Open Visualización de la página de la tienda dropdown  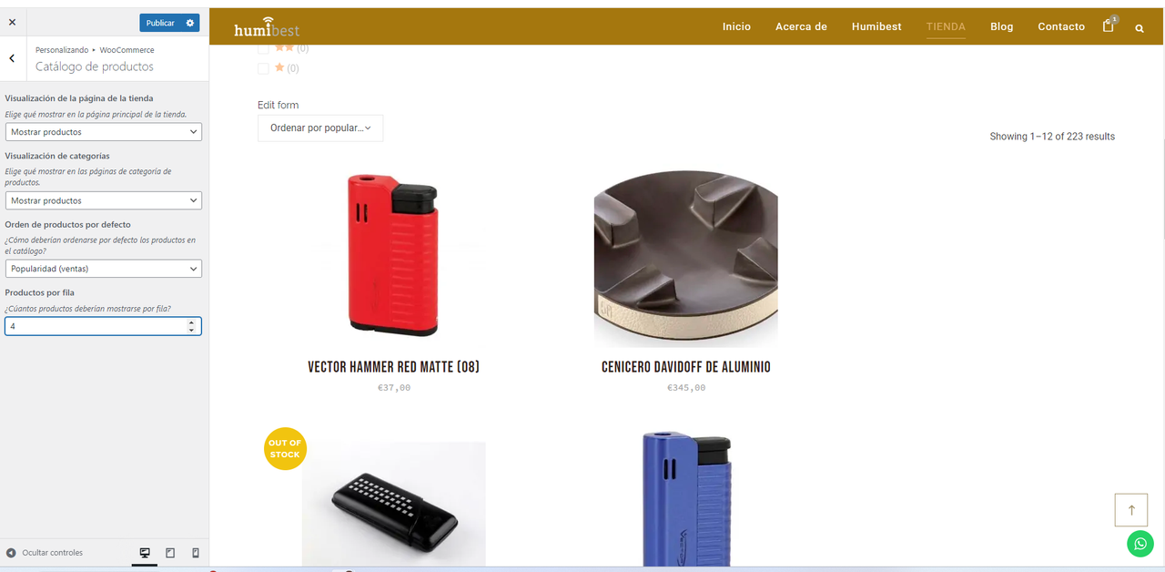pyautogui.click(x=103, y=132)
